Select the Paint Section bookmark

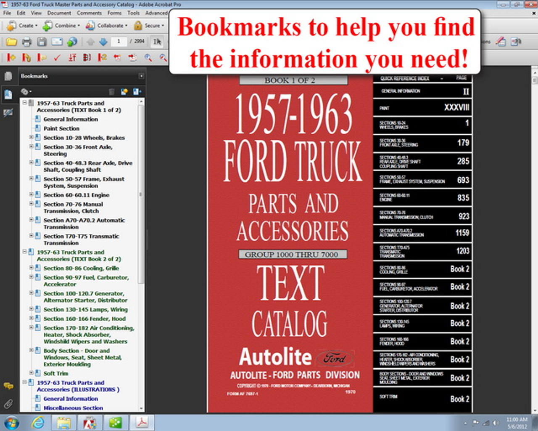[61, 128]
